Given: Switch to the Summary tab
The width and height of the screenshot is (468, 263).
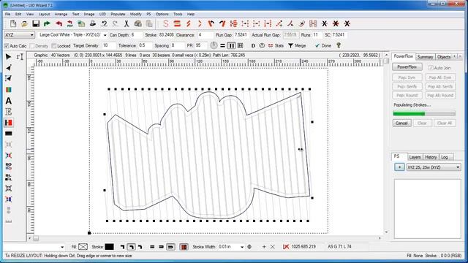Looking at the screenshot, I should click(x=425, y=57).
